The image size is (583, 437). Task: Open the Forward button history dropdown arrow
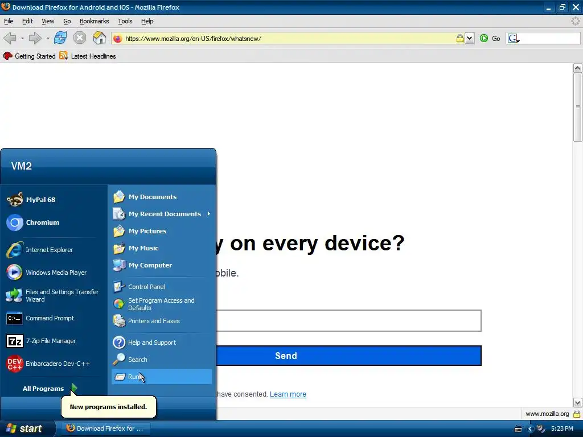48,38
